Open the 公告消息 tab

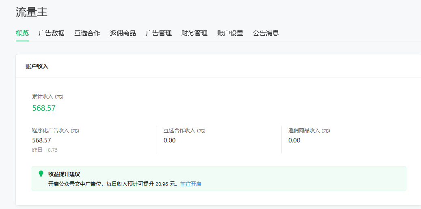point(266,33)
